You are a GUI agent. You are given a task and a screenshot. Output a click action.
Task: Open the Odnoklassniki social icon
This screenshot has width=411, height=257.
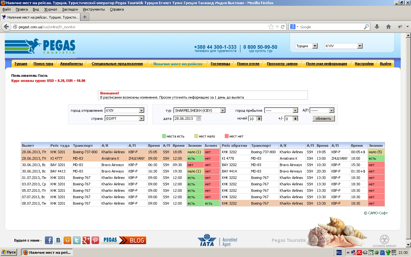(67, 240)
